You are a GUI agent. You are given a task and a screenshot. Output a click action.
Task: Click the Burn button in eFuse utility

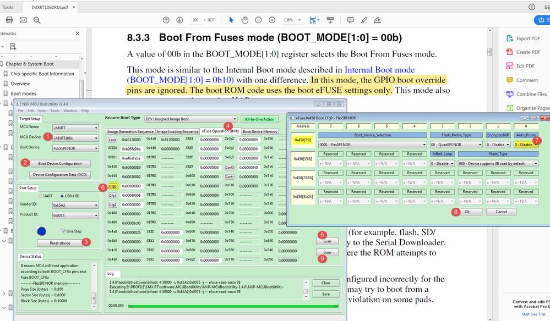click(x=327, y=252)
